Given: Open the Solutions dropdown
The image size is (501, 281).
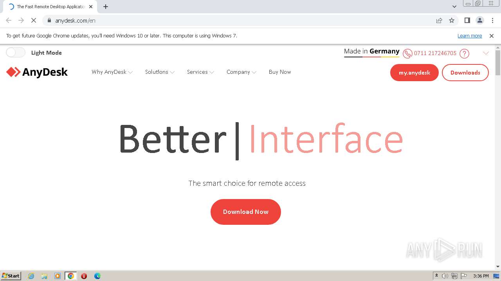Looking at the screenshot, I should click(x=160, y=72).
